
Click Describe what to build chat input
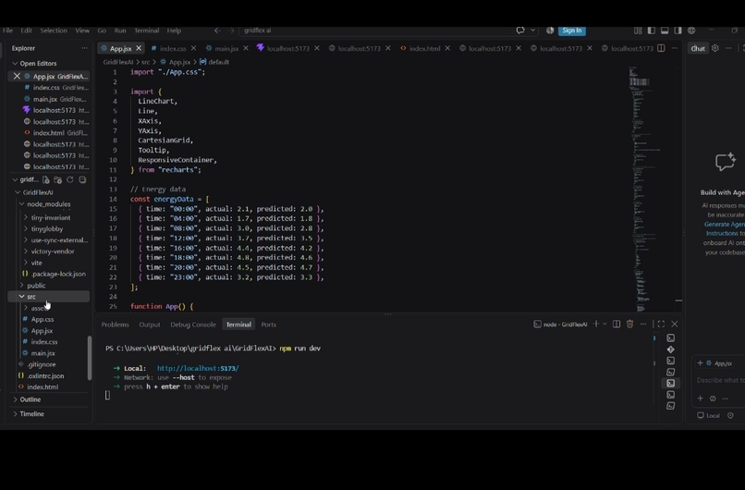click(720, 380)
